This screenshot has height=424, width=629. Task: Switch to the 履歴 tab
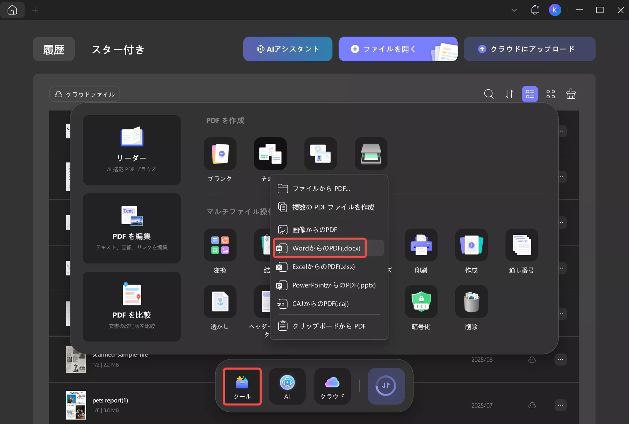click(x=54, y=49)
